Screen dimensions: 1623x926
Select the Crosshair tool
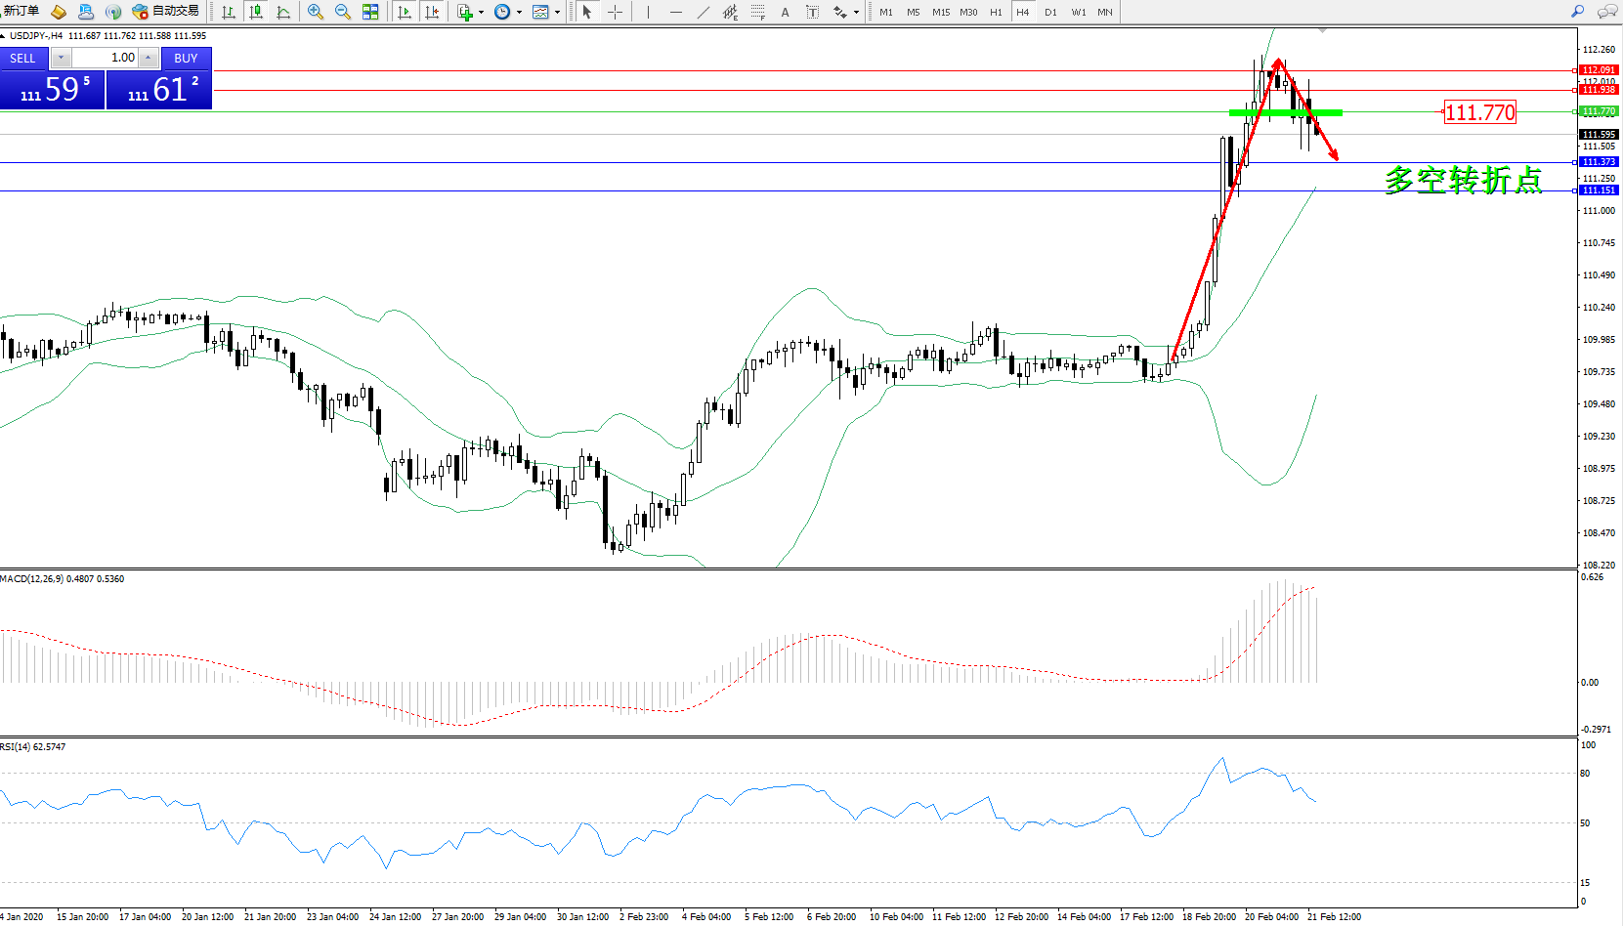615,12
